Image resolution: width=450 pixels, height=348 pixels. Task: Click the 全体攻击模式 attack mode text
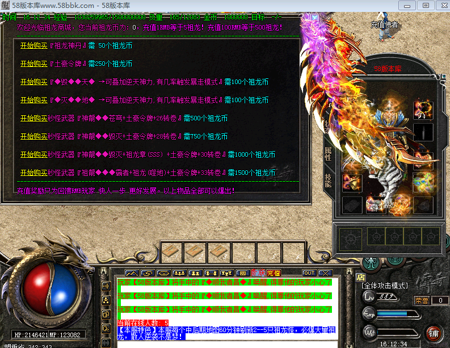(x=385, y=286)
